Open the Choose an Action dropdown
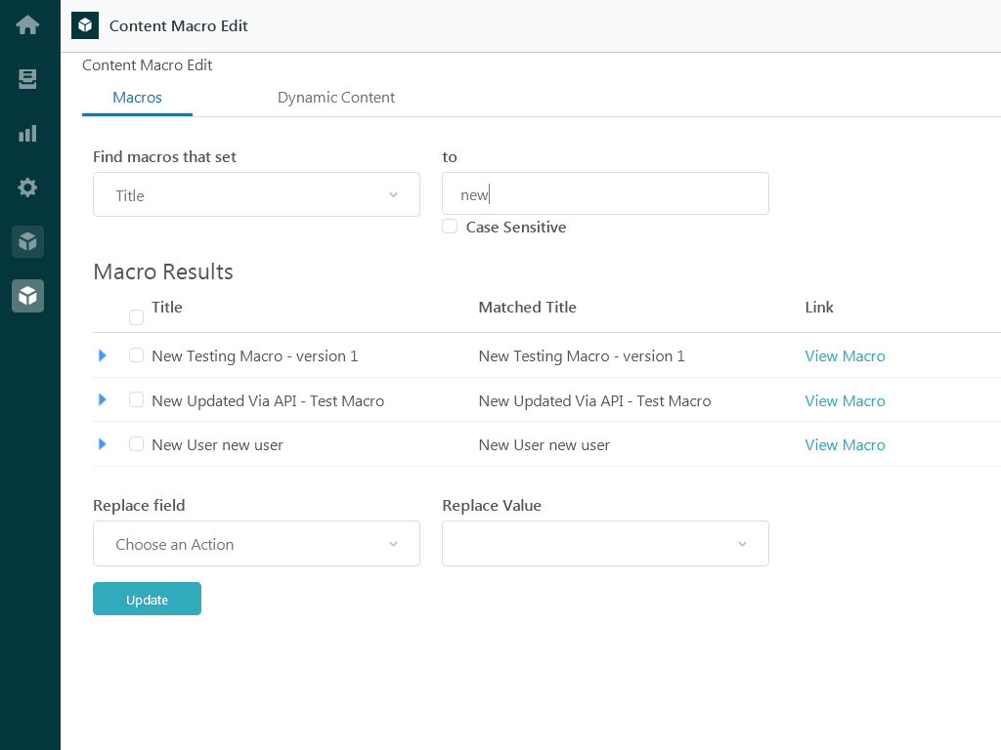Screen dimensions: 1001x750 [x=256, y=543]
